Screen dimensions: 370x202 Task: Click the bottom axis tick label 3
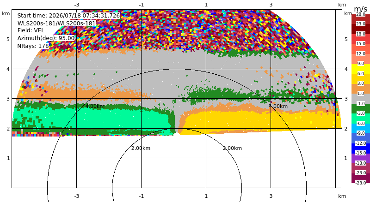tap(271, 196)
